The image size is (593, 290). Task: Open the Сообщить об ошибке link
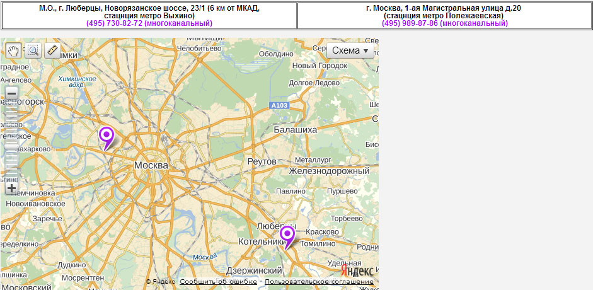pos(218,282)
